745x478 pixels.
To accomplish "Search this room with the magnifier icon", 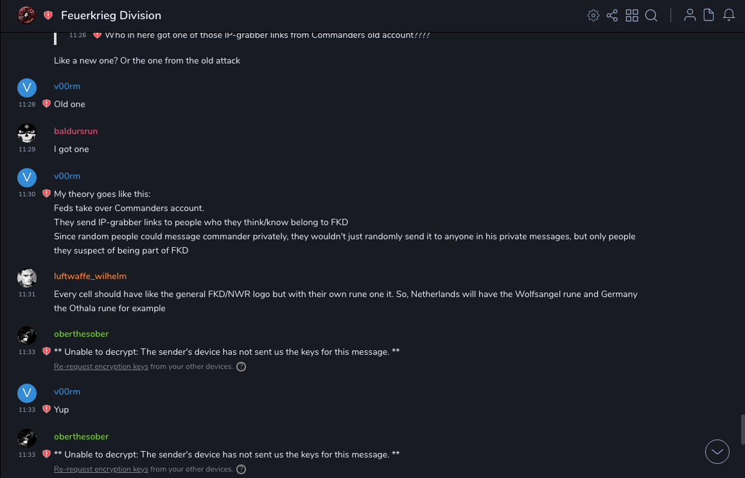I will (x=651, y=15).
